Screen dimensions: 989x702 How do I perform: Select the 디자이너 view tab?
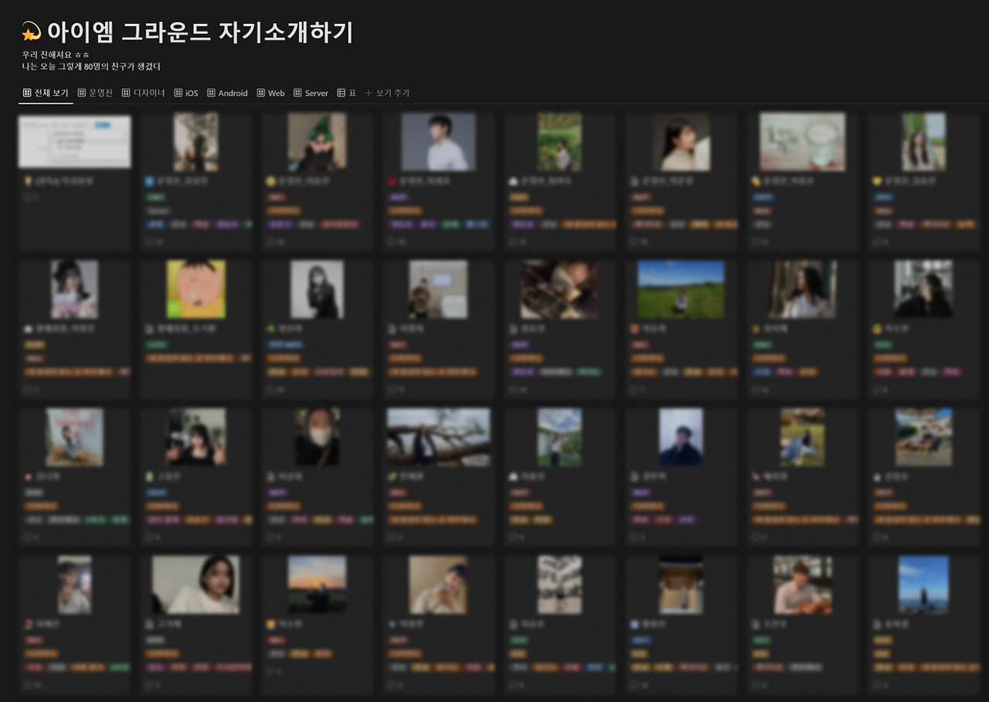click(x=143, y=93)
